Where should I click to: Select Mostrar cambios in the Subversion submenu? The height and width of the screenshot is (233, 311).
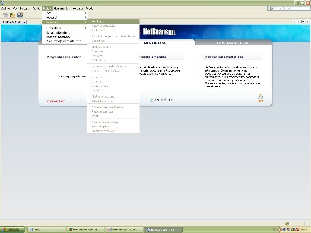pos(113,47)
